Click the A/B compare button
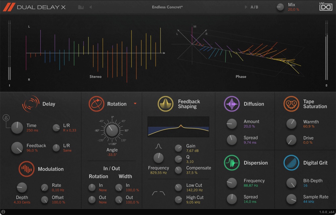 (254, 7)
